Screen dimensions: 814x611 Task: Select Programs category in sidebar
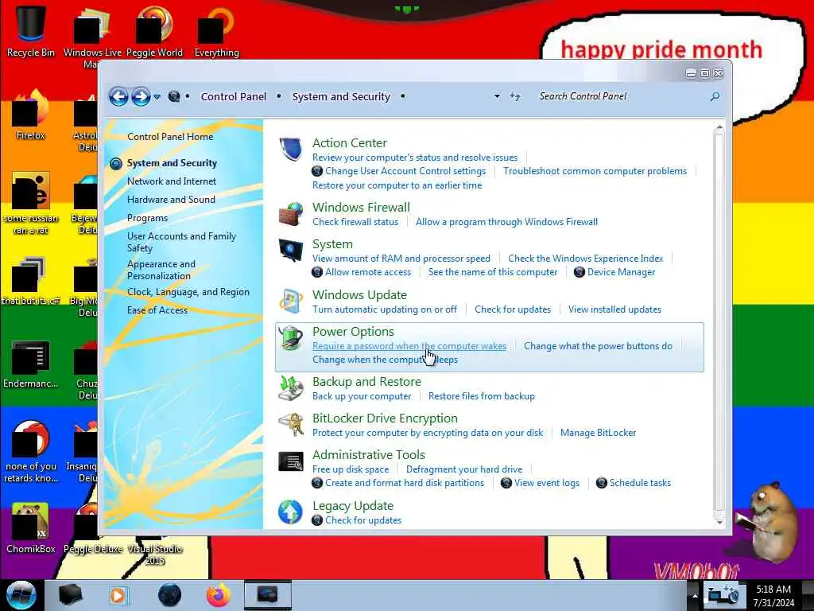coord(147,218)
